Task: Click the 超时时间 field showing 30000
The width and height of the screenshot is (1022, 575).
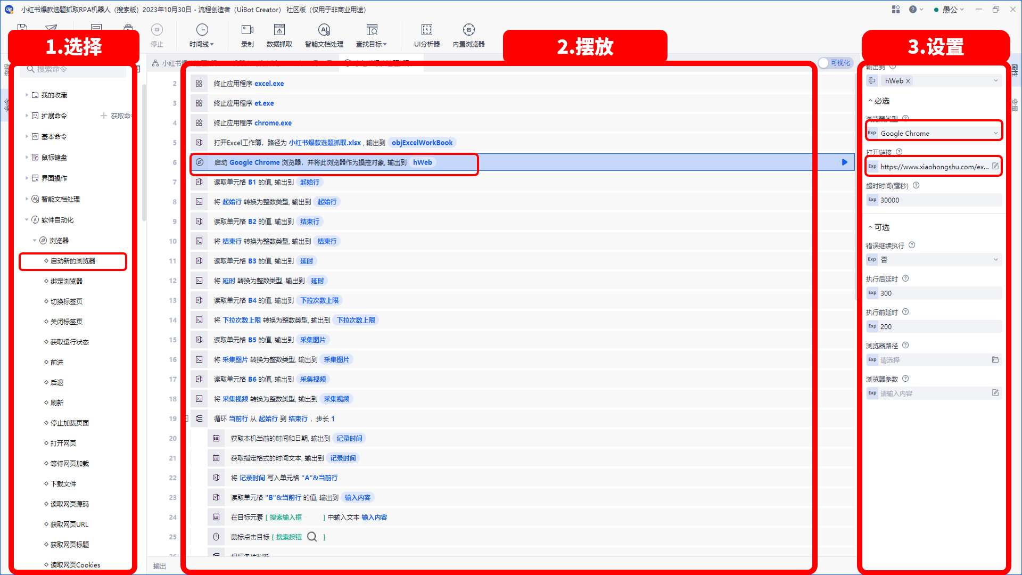Action: (934, 200)
